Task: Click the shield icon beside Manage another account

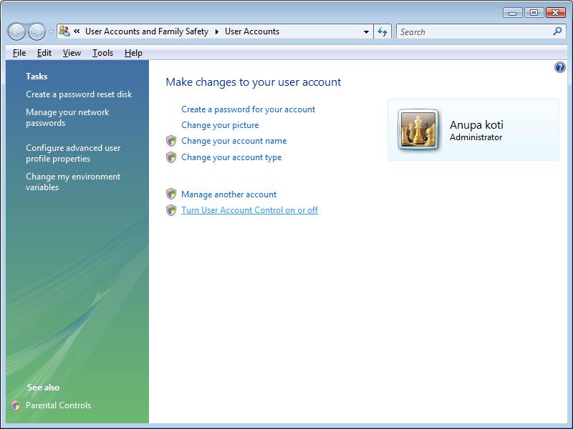Action: (170, 194)
